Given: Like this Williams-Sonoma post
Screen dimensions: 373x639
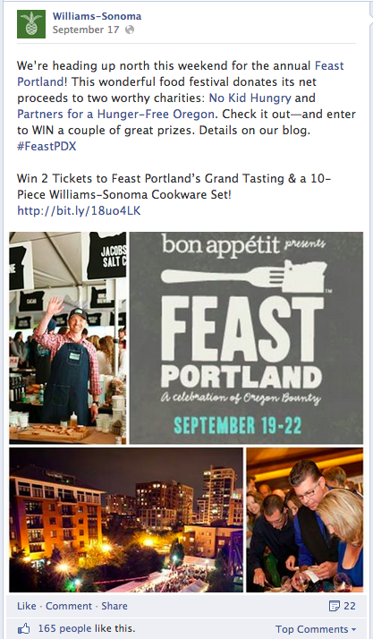Looking at the screenshot, I should coord(27,606).
